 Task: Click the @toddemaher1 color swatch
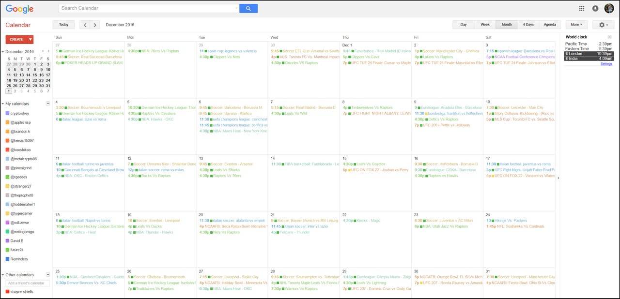coord(7,204)
